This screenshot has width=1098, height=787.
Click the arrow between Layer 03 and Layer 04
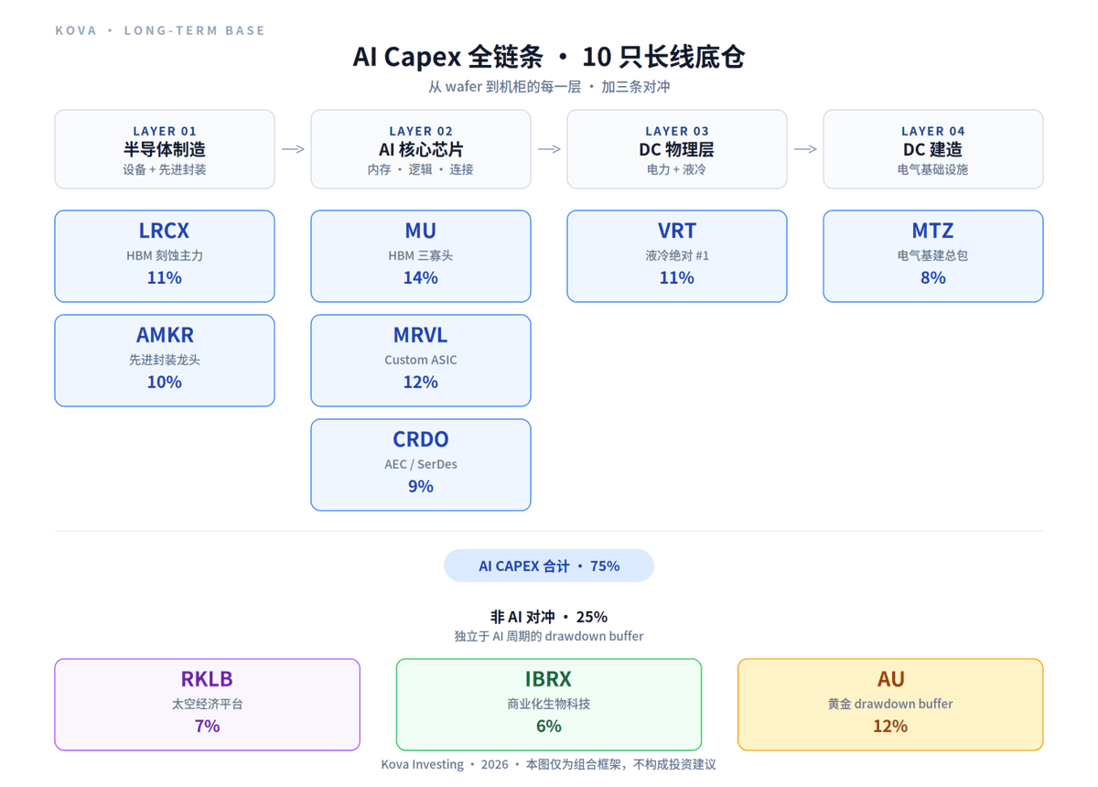pos(805,149)
